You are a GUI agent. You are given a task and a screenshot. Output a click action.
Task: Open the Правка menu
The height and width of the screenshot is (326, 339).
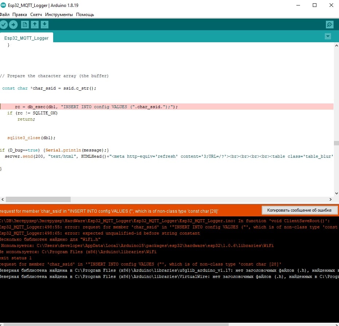point(20,15)
